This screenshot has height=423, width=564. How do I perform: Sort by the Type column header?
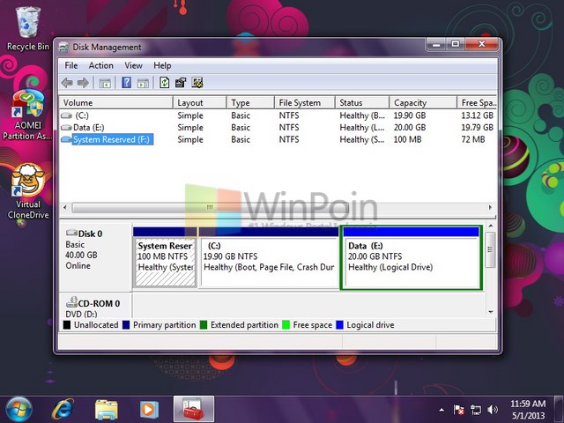[x=250, y=102]
